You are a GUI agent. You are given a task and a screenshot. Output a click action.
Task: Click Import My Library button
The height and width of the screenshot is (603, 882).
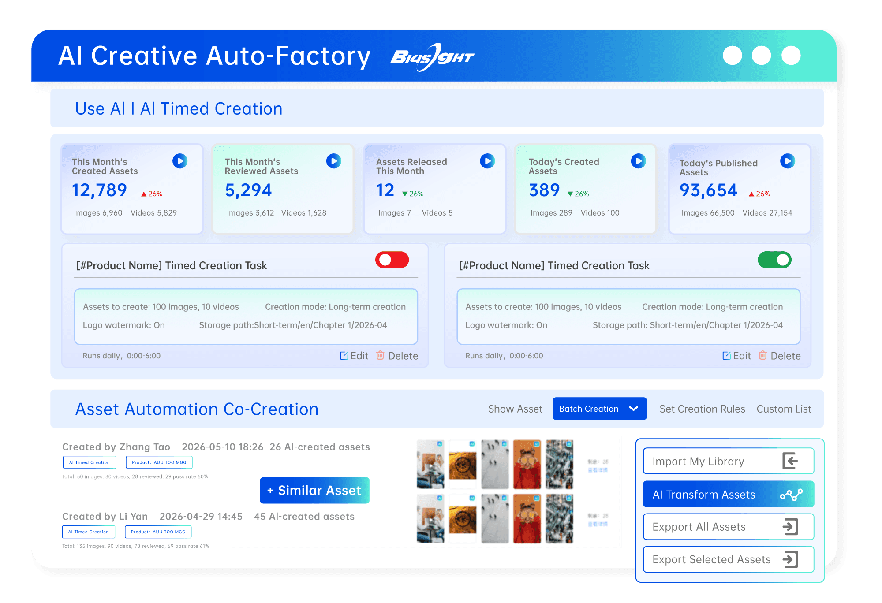[x=729, y=461]
